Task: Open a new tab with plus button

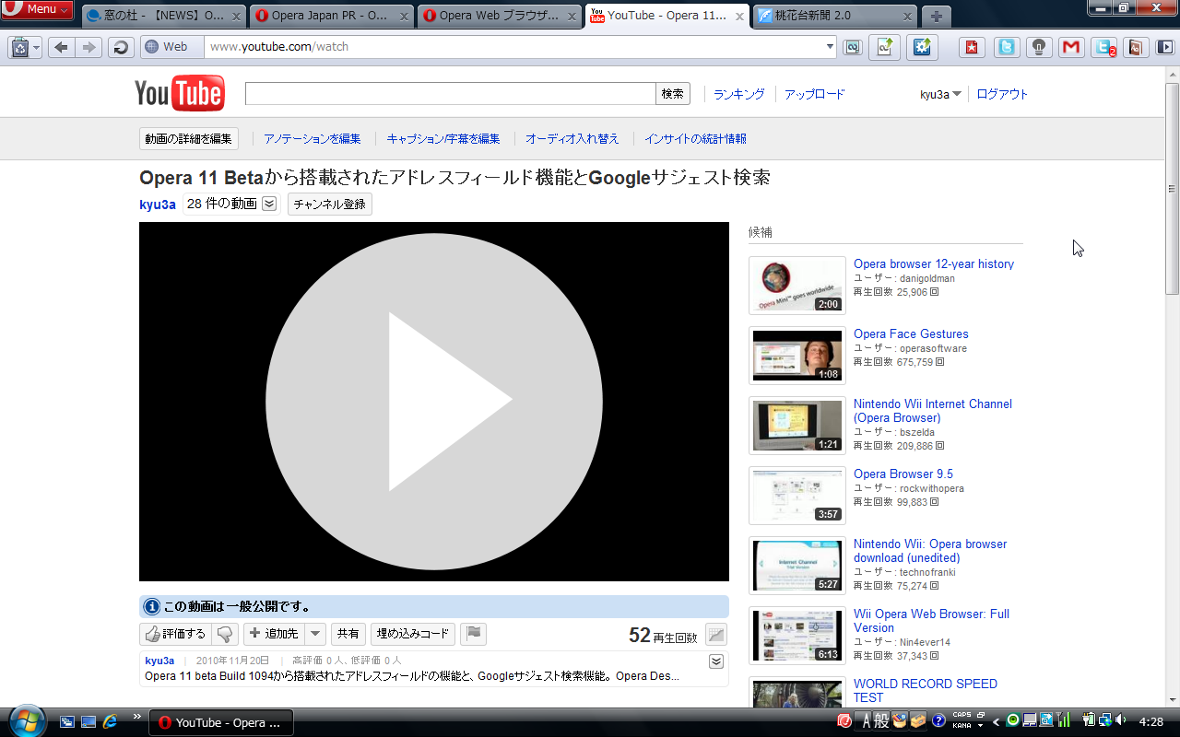Action: click(936, 17)
